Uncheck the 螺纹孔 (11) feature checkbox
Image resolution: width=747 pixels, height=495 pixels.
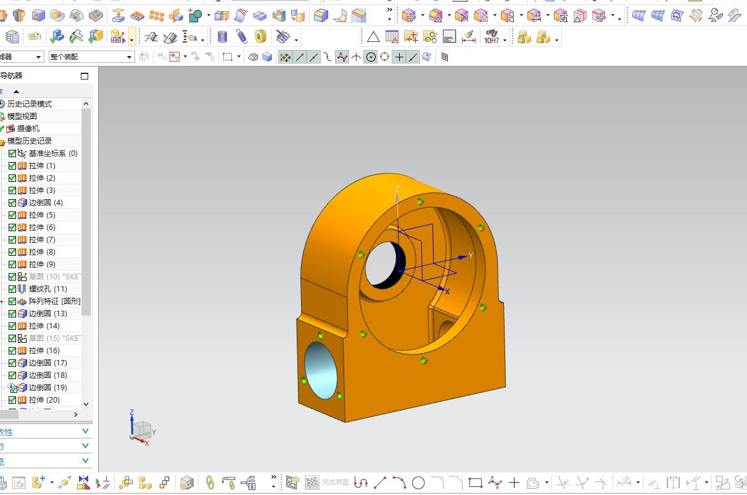click(12, 289)
